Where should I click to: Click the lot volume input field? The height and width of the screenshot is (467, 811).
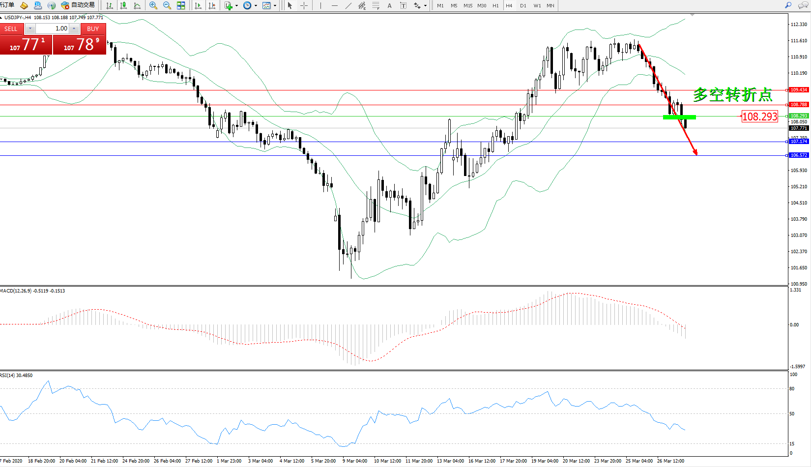pos(53,29)
